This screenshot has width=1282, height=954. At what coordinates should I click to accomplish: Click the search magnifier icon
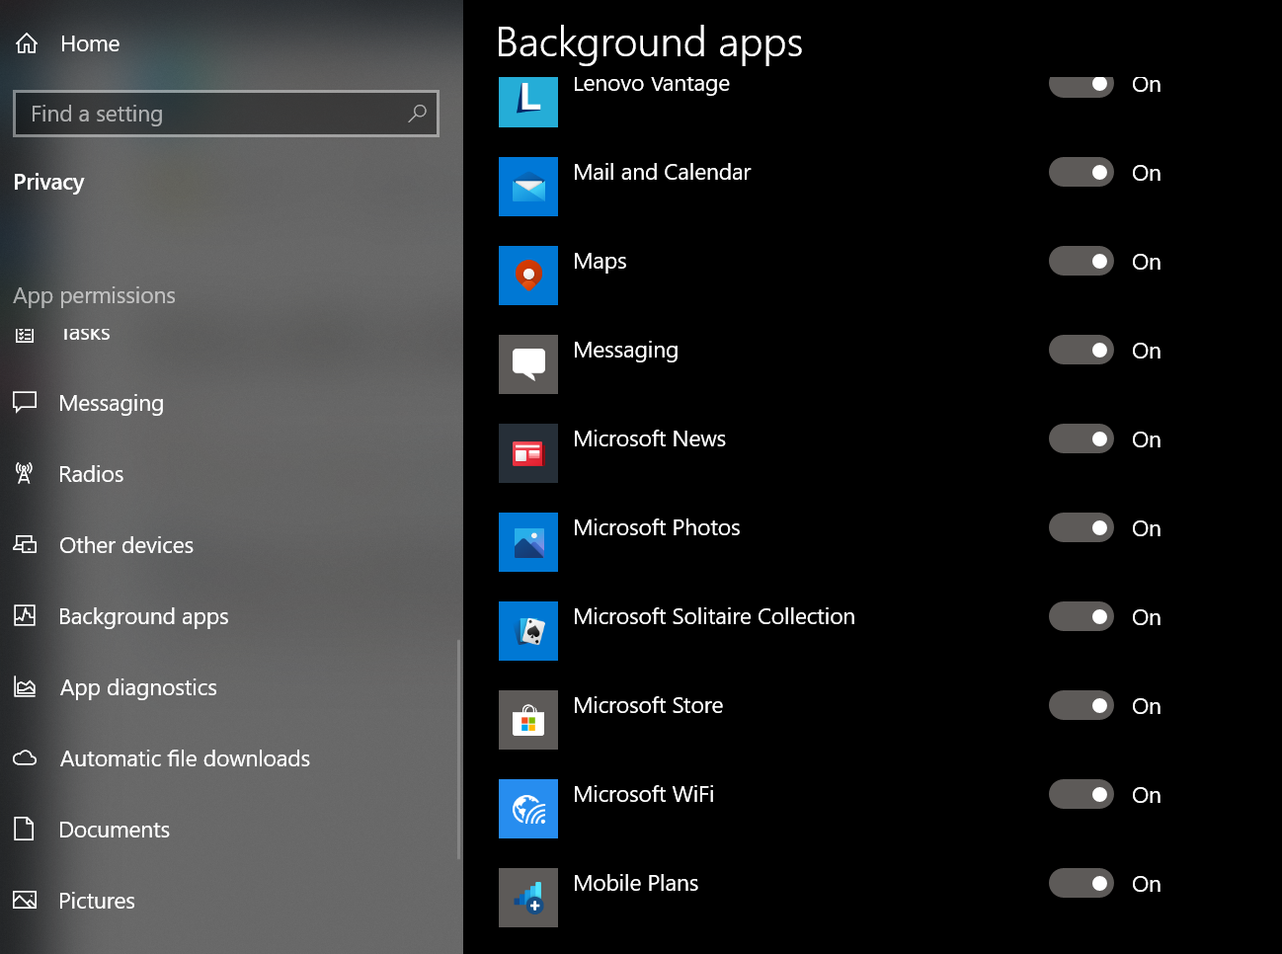coord(417,114)
